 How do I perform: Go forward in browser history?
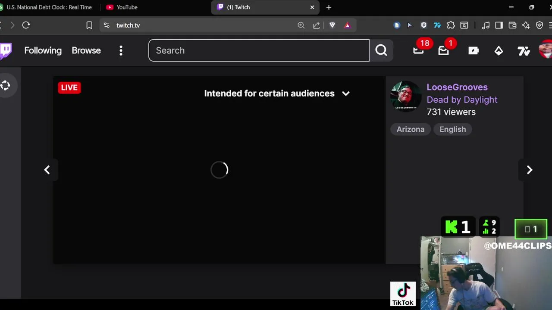[12, 25]
